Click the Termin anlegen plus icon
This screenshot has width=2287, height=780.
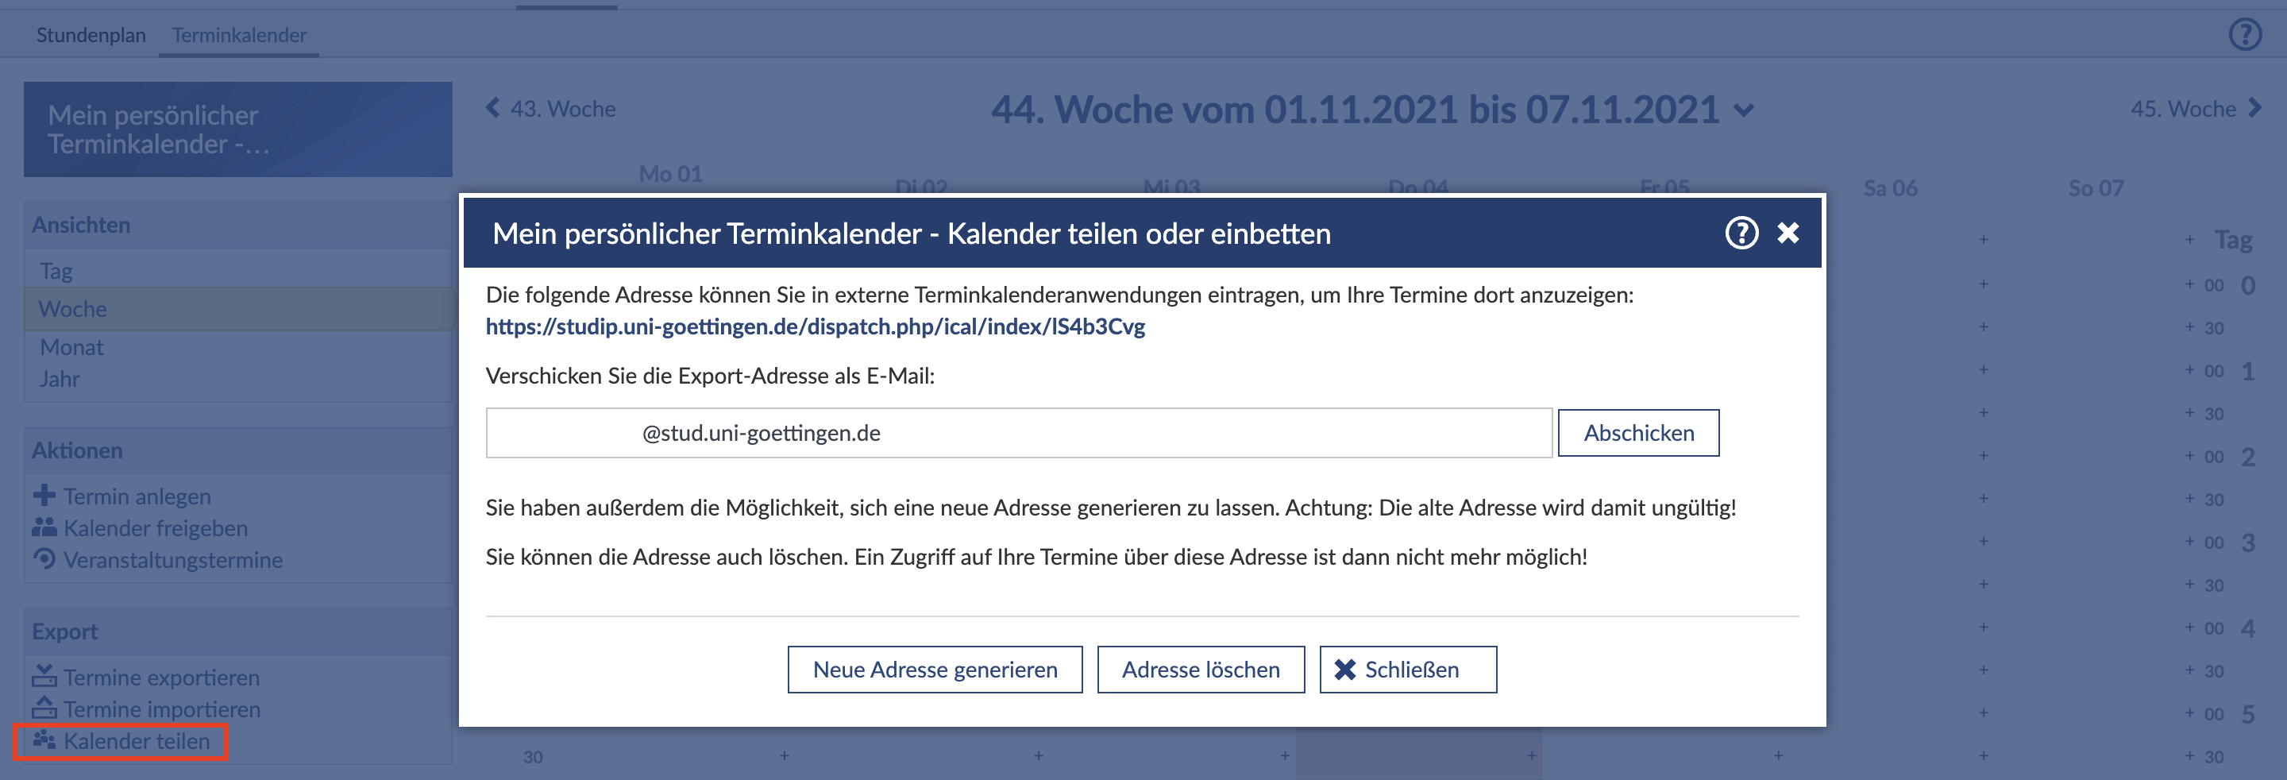(x=44, y=496)
